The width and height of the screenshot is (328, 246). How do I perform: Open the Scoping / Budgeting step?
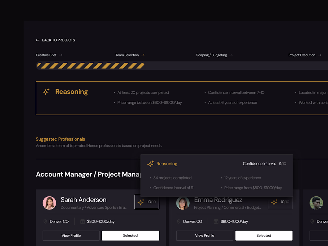tap(211, 55)
